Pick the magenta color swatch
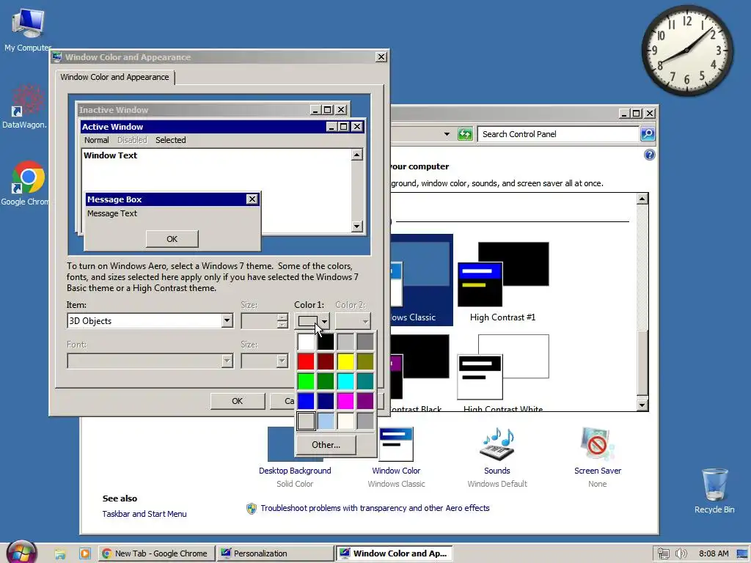Viewport: 751px width, 563px height. pyautogui.click(x=345, y=401)
